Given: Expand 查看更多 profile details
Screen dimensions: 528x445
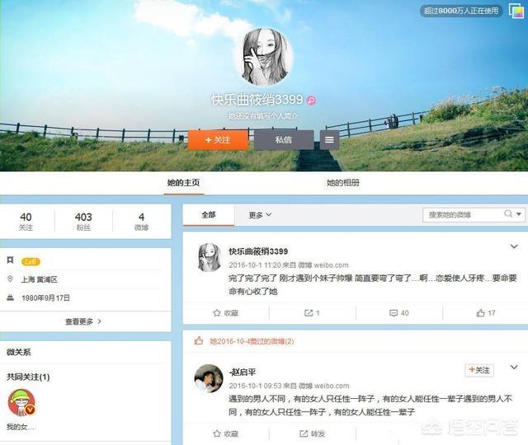Looking at the screenshot, I should (x=83, y=321).
